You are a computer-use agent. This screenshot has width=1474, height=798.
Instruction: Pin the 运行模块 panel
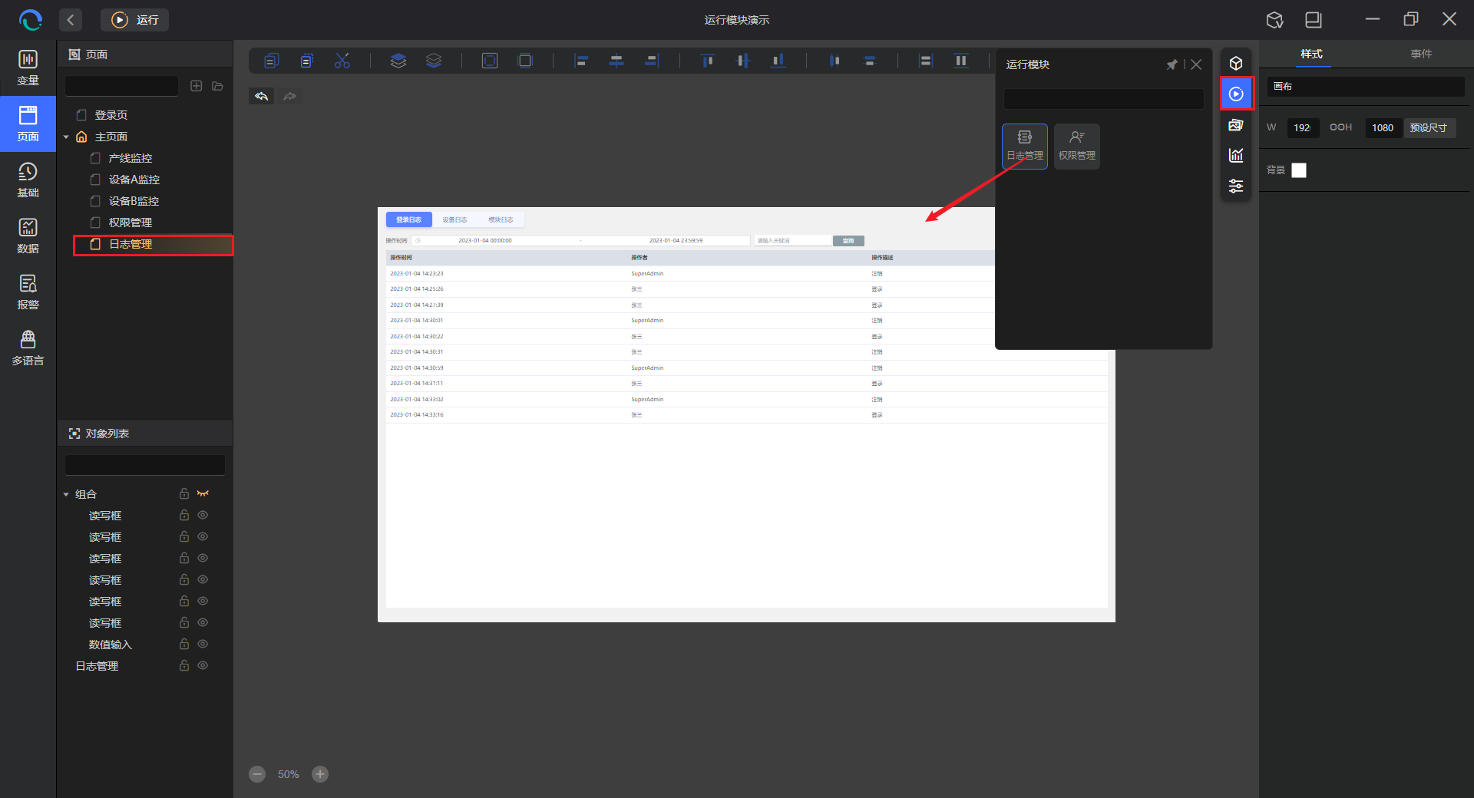tap(1172, 64)
